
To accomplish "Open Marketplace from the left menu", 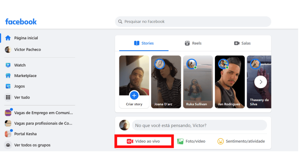I will (x=8, y=76).
